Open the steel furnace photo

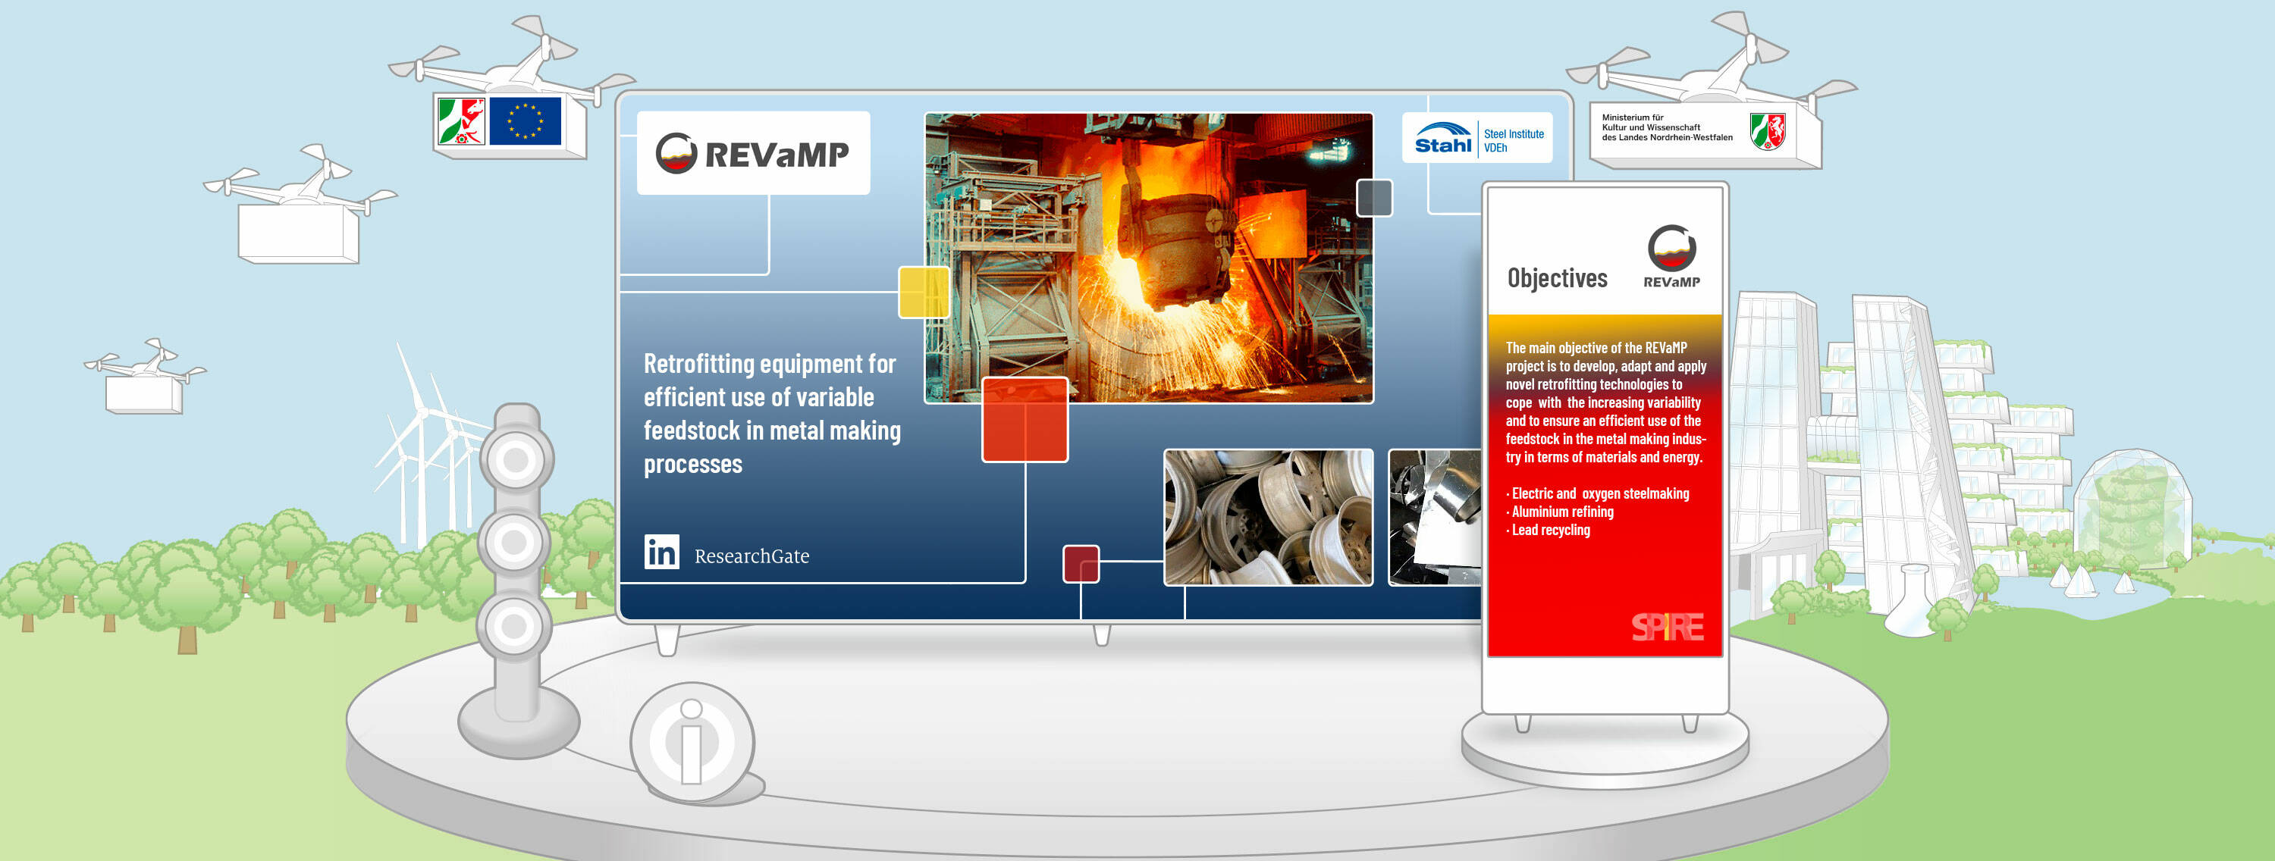[x=1148, y=258]
